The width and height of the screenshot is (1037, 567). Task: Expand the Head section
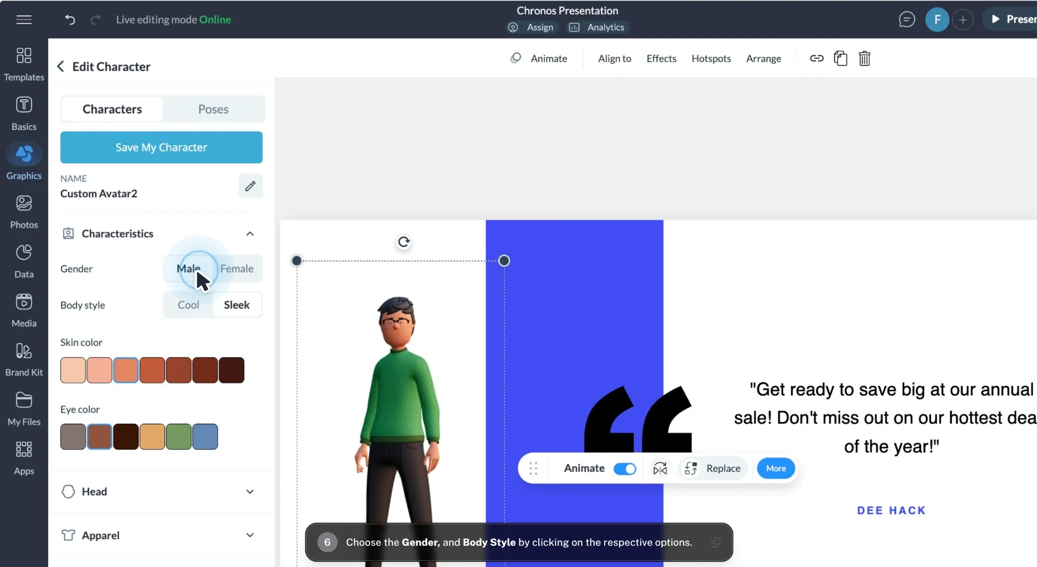click(x=250, y=492)
